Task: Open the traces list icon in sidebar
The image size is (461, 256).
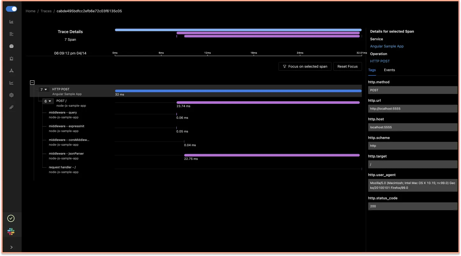Action: (11, 34)
